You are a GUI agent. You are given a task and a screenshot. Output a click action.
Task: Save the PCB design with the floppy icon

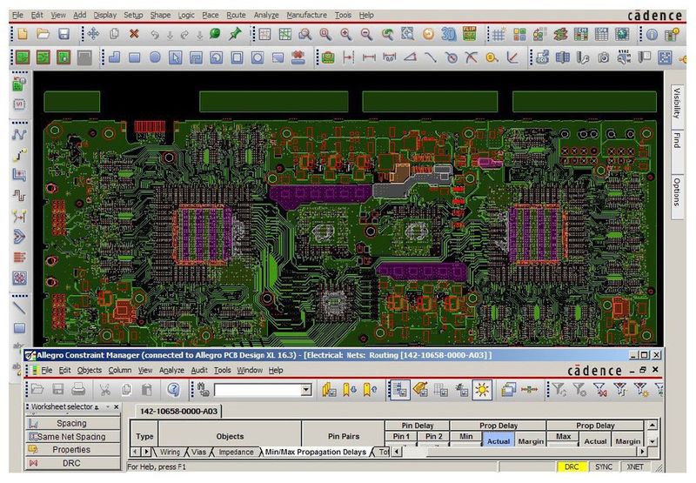click(x=64, y=34)
